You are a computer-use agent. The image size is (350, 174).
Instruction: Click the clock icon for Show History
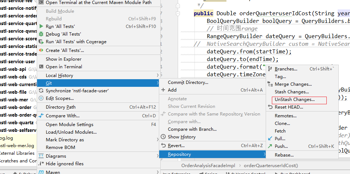pyautogui.click(x=164, y=137)
